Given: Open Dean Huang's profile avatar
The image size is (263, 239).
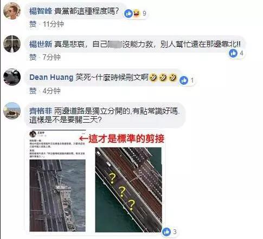Looking at the screenshot, I should pos(12,77).
